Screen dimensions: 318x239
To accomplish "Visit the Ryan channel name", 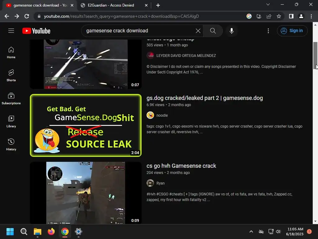I will pyautogui.click(x=161, y=183).
